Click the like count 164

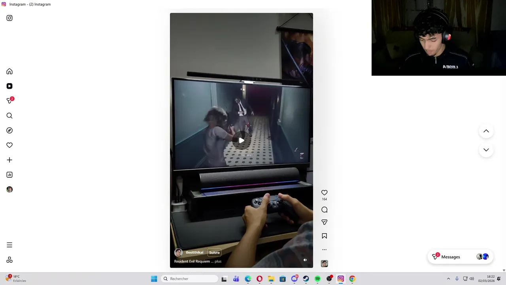324,199
